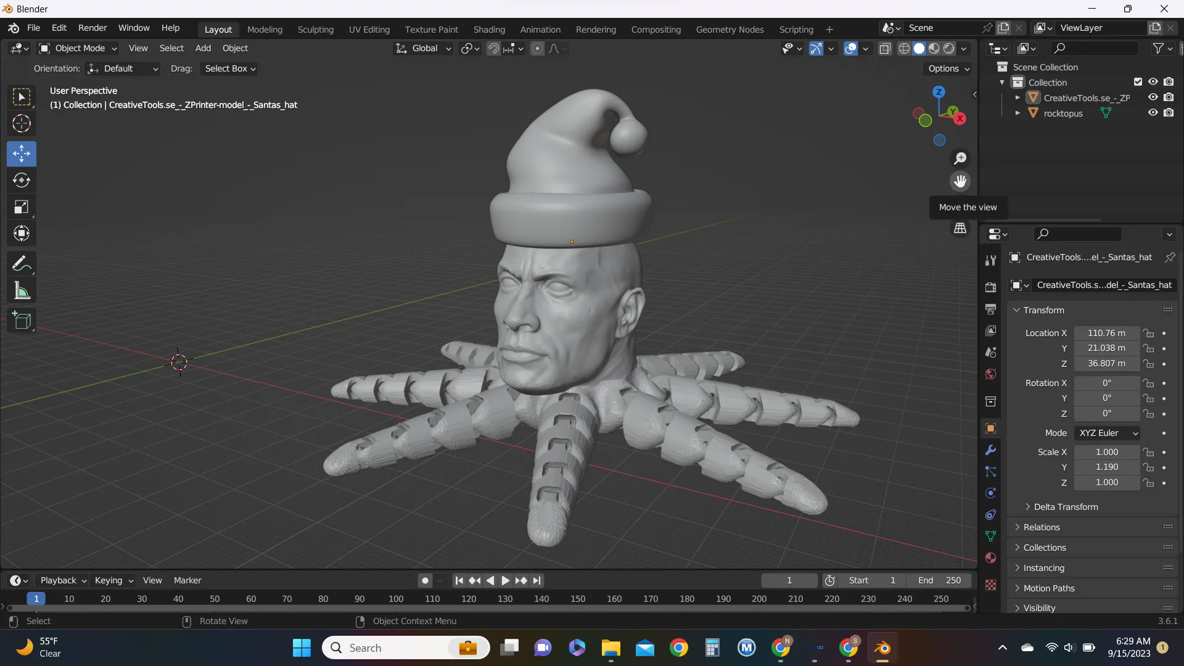This screenshot has height=666, width=1184.
Task: Uncheck Collection exclude from view layer checkbox
Action: click(x=1138, y=82)
